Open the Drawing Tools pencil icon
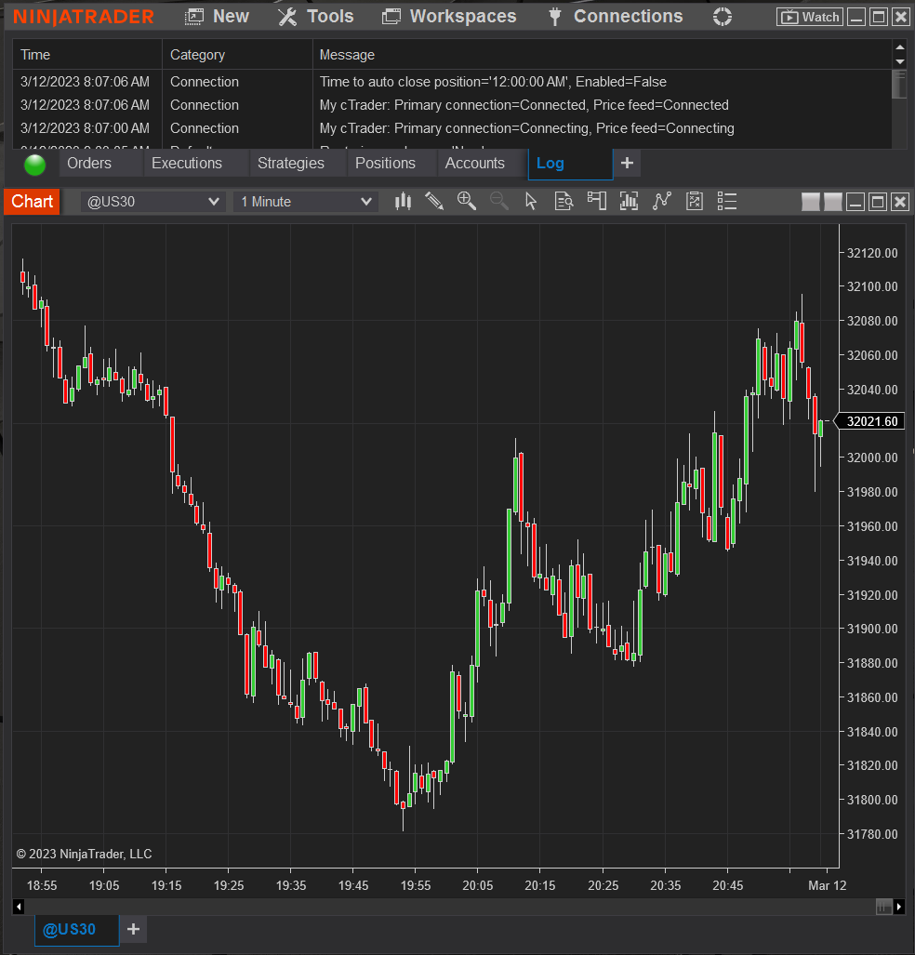915x955 pixels. coord(434,201)
